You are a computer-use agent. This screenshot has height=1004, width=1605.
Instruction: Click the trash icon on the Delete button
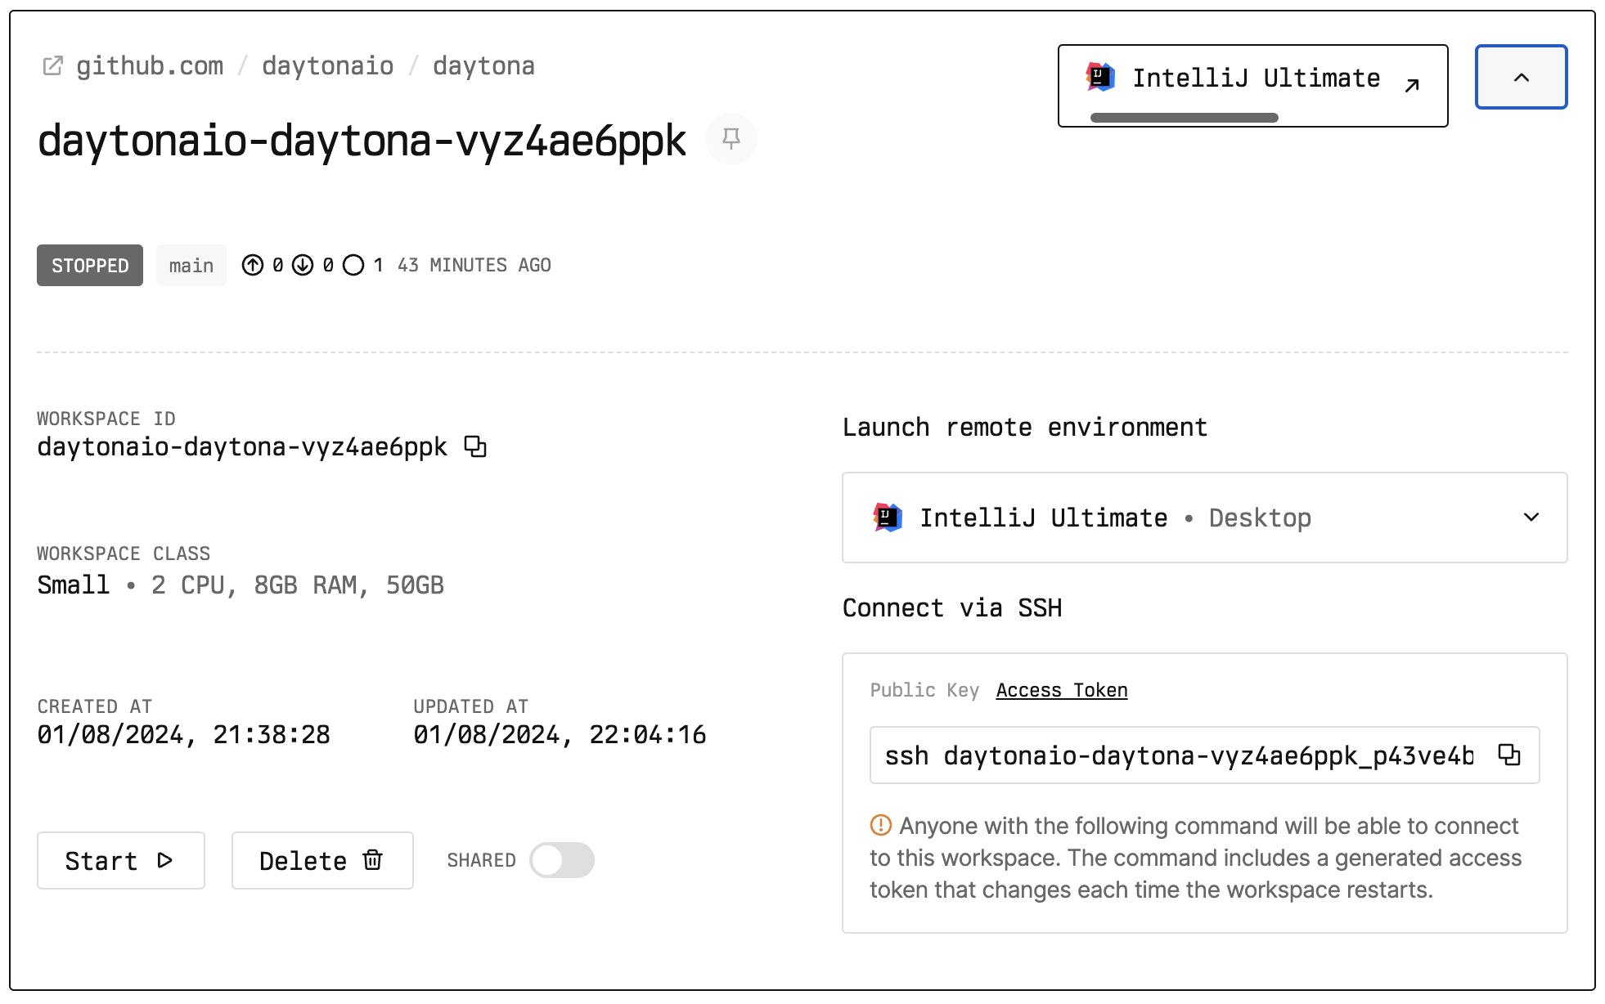coord(372,860)
